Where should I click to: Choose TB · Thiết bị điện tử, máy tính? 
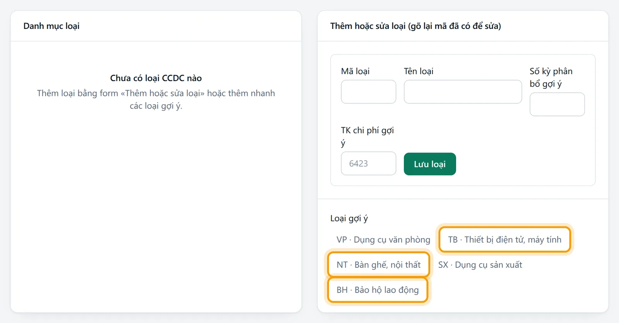pos(504,240)
